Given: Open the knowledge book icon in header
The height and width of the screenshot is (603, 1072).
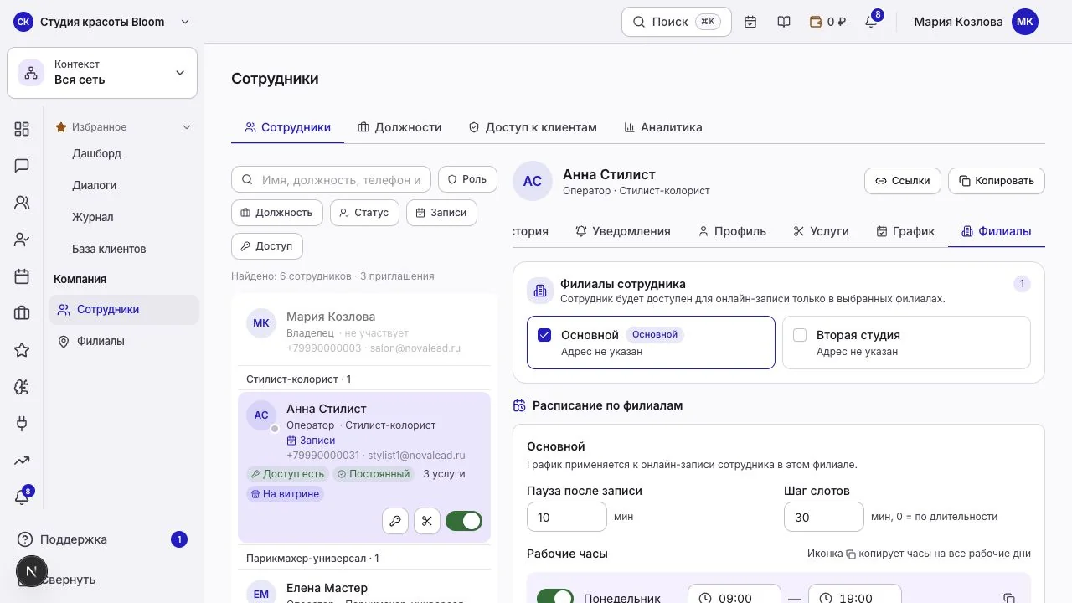Looking at the screenshot, I should [784, 22].
